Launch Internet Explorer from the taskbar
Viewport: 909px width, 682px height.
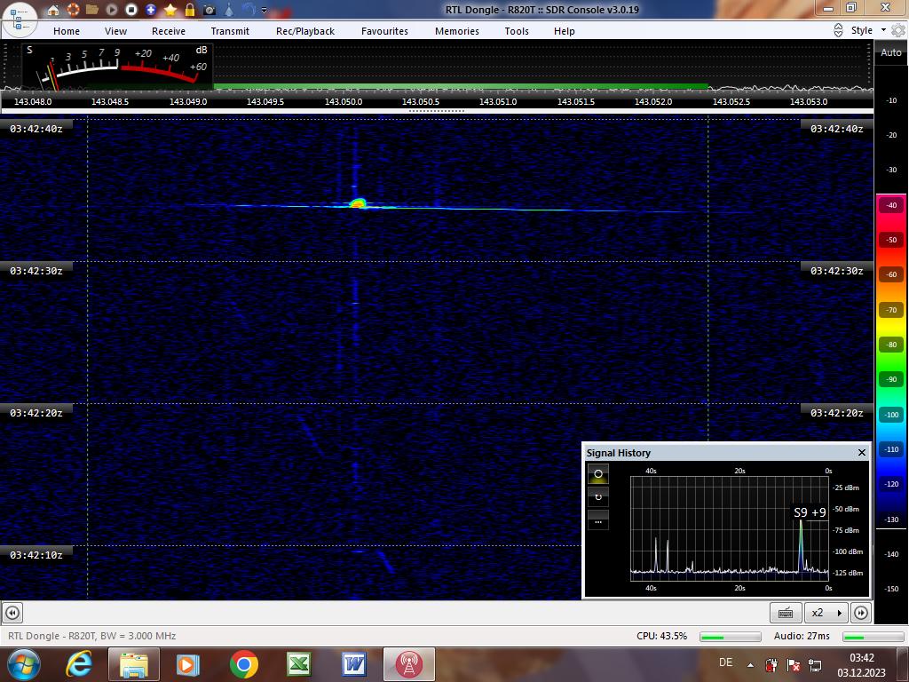coord(79,664)
